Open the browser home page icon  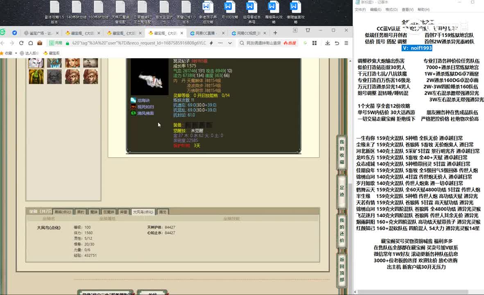pos(31,43)
